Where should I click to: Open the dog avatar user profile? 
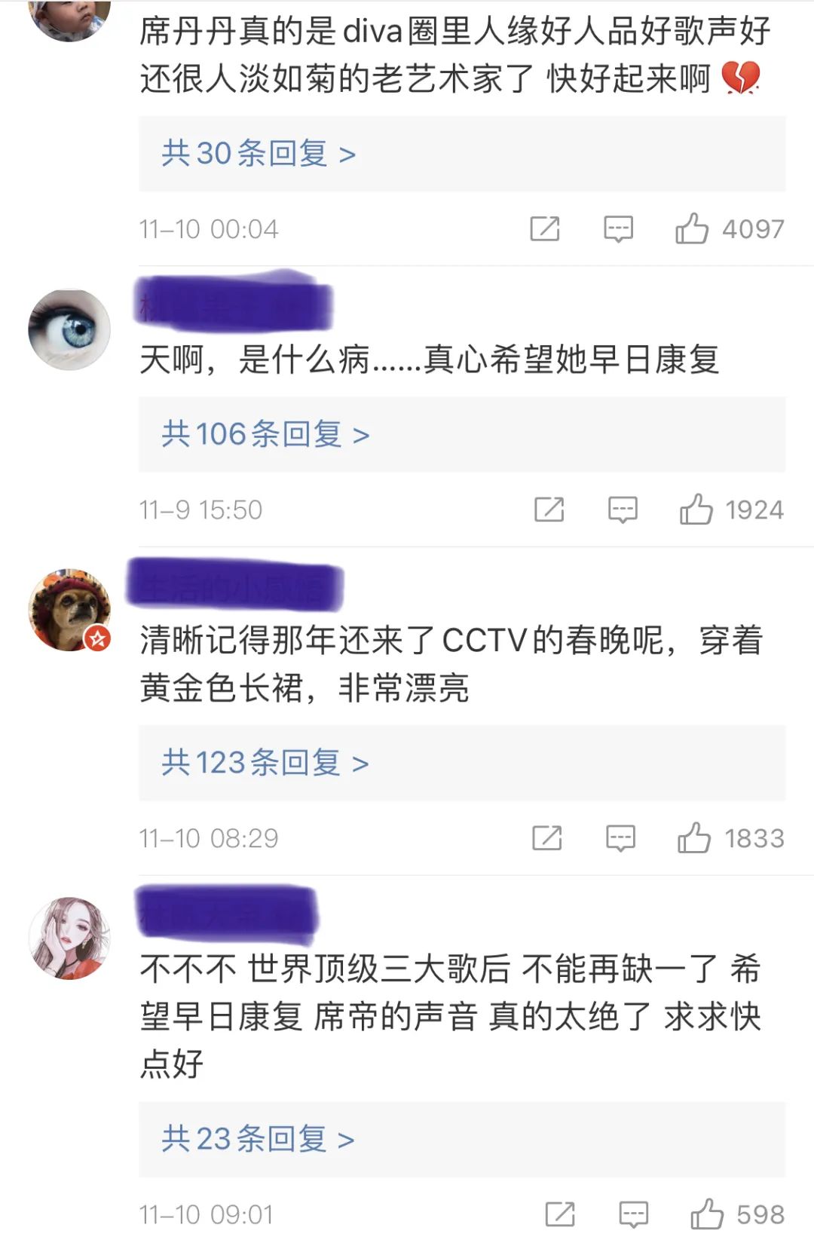pos(69,610)
